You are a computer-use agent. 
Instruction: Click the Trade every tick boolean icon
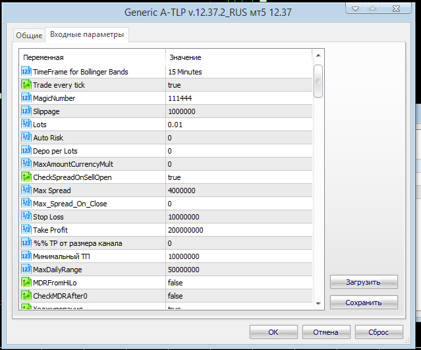pyautogui.click(x=26, y=84)
